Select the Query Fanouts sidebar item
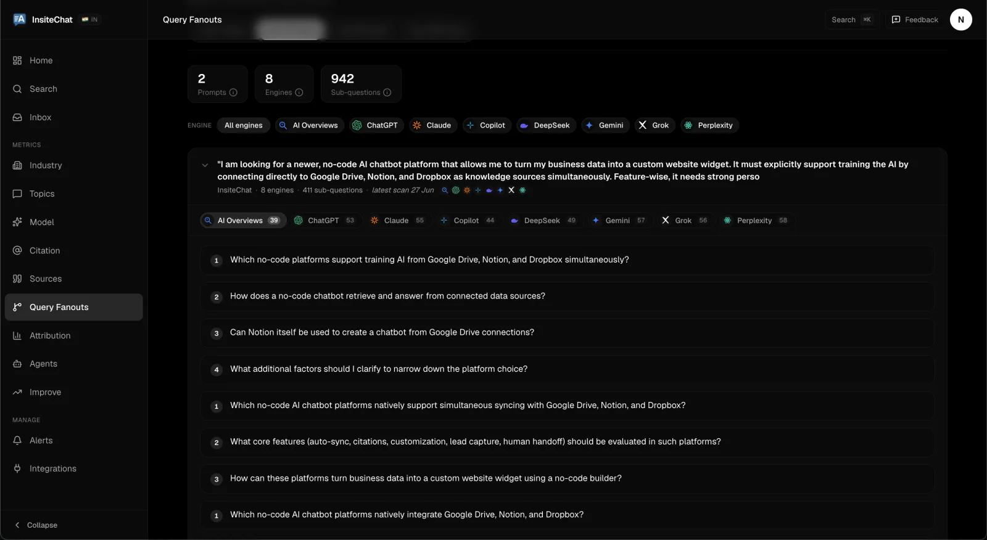Screen dimensions: 987x540 73,307
